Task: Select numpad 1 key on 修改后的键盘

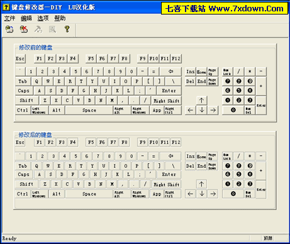Action: (x=228, y=184)
